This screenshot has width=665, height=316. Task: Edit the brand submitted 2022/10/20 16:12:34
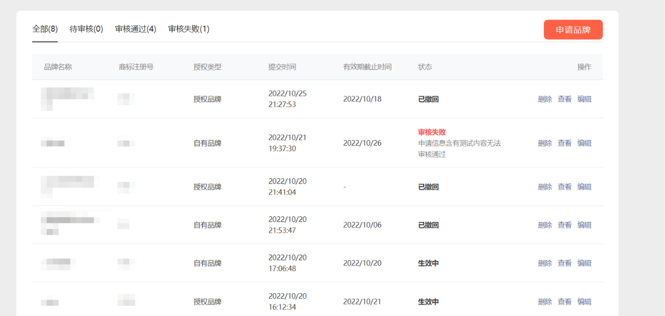click(x=584, y=301)
